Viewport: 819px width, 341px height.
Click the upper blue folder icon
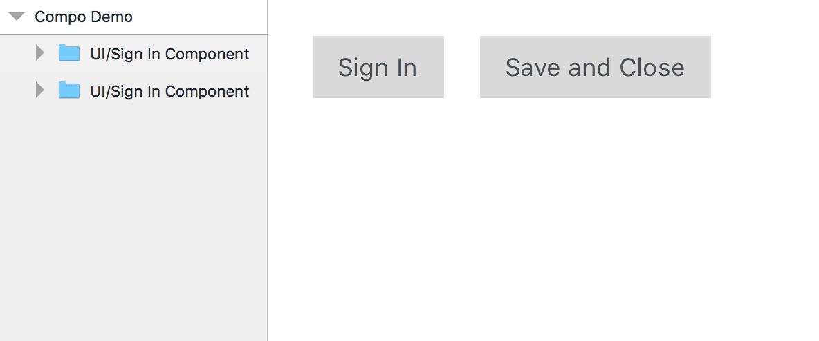tap(69, 52)
